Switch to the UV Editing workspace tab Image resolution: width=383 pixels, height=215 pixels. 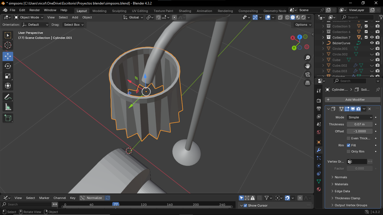click(140, 11)
